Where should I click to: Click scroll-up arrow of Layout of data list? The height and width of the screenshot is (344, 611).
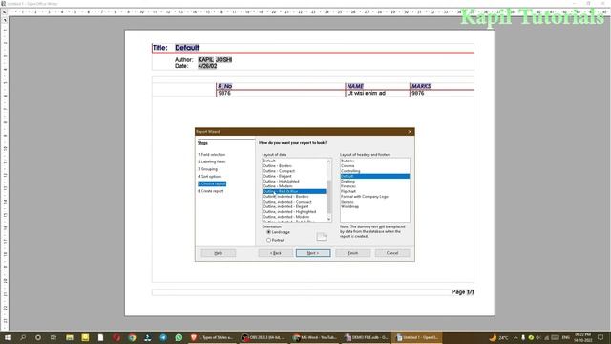pos(328,161)
